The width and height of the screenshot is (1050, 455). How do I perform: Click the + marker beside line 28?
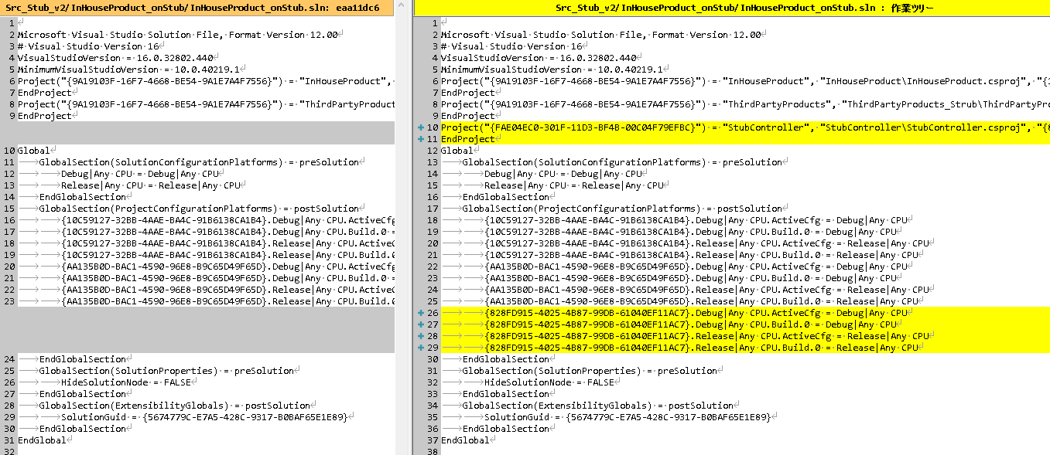422,335
